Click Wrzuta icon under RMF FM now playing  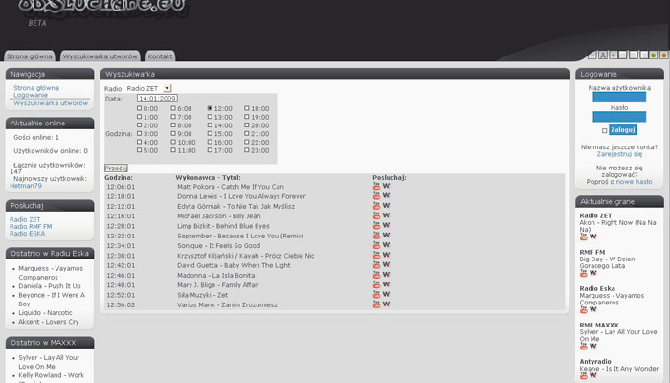point(592,275)
